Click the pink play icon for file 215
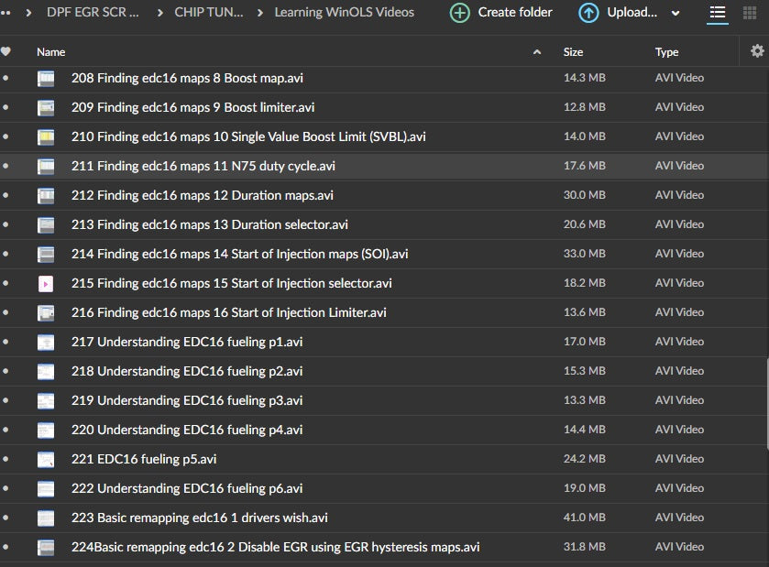Image resolution: width=769 pixels, height=567 pixels. tap(46, 284)
